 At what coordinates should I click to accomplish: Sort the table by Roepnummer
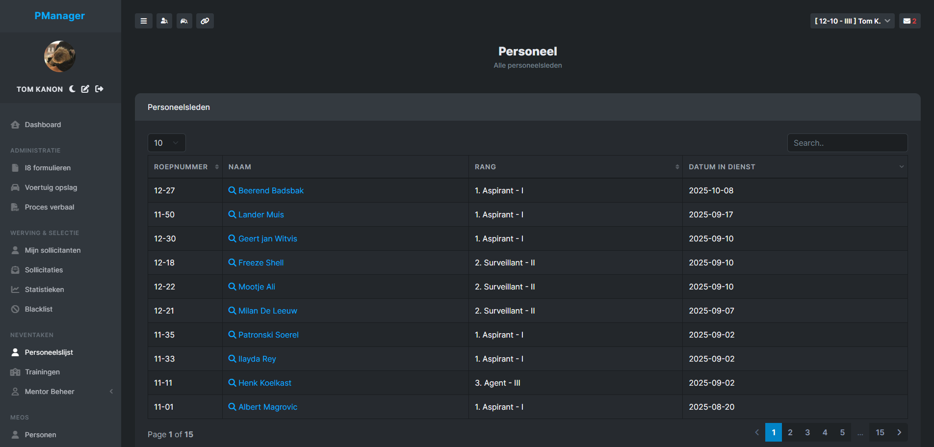click(217, 167)
